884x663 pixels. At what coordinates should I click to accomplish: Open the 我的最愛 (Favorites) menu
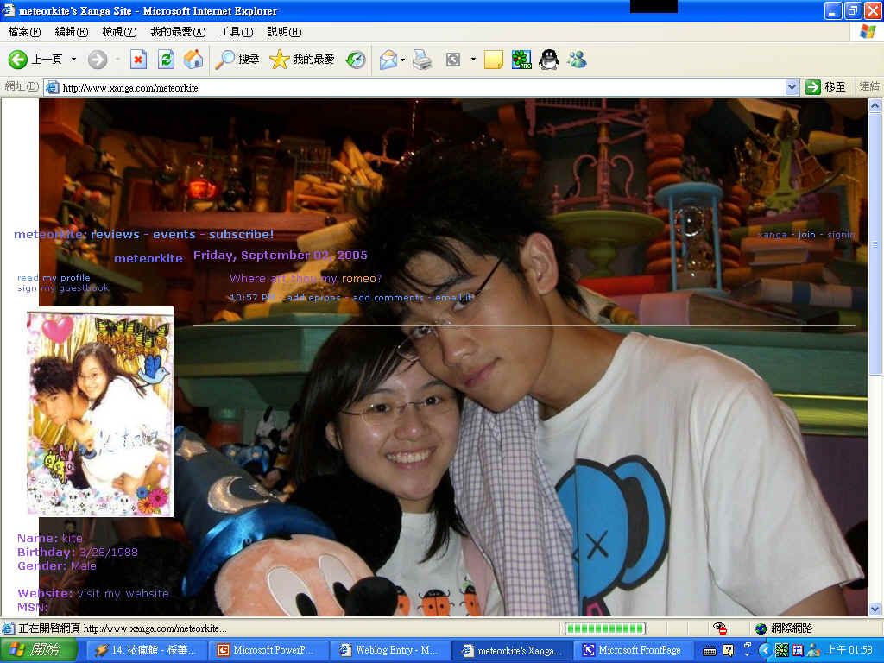tap(178, 32)
